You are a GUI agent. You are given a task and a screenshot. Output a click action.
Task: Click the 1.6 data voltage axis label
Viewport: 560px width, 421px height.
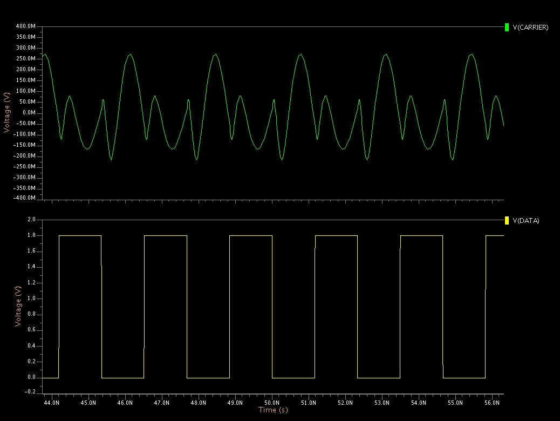click(x=31, y=251)
